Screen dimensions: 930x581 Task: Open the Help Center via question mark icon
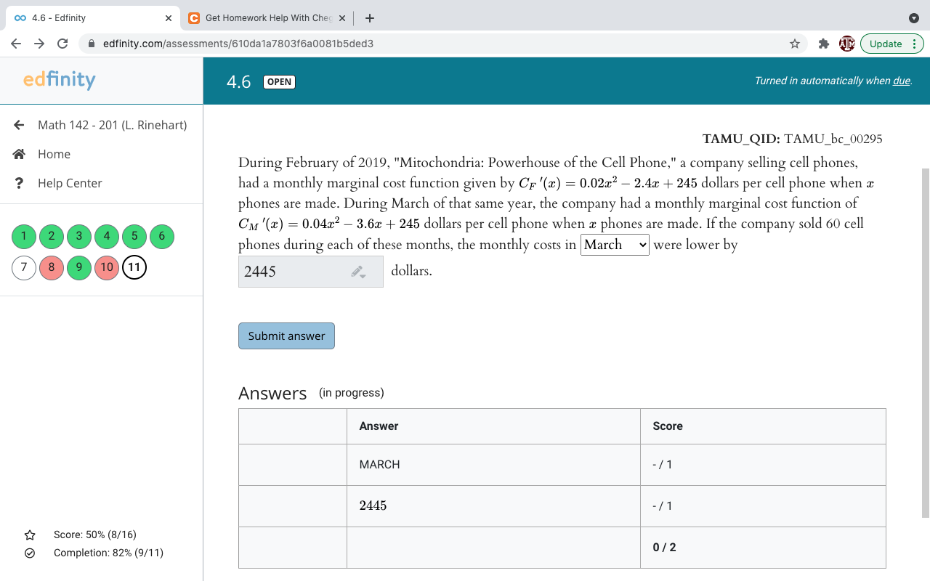click(x=17, y=183)
